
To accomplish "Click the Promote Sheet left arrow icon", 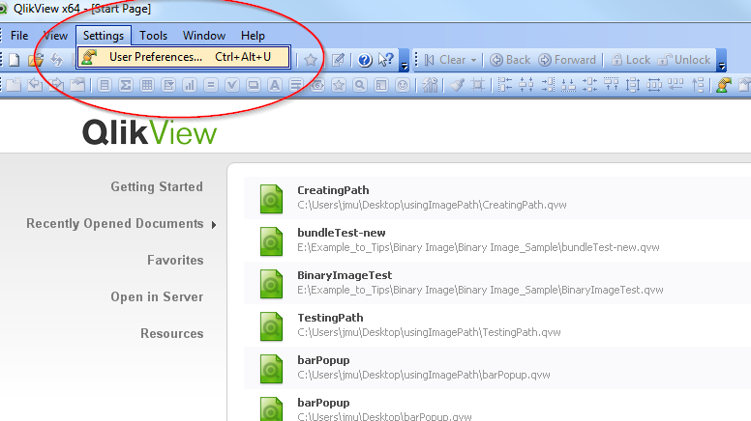I will click(x=35, y=85).
